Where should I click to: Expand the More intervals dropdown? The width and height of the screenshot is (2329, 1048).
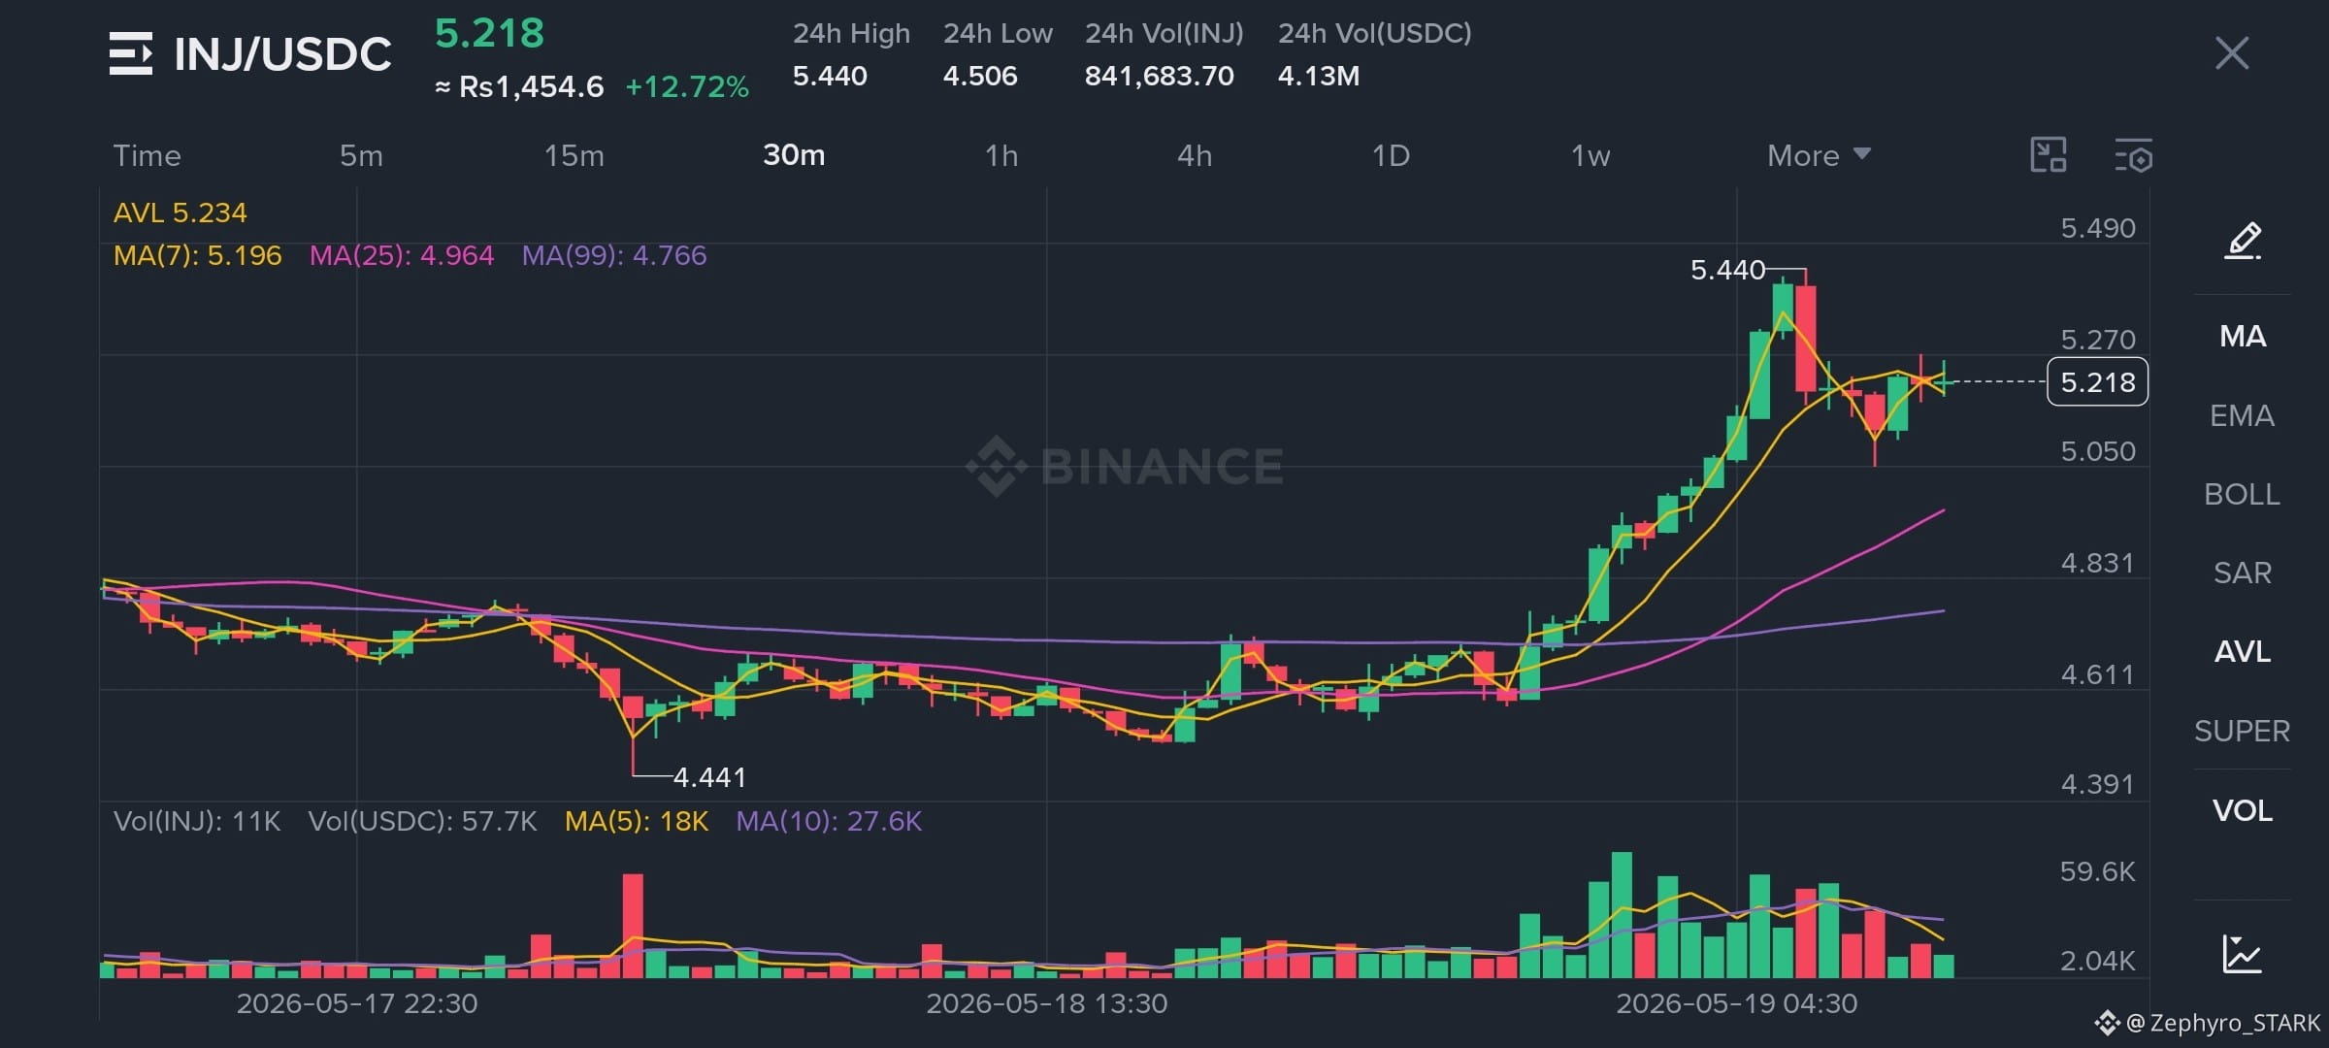pyautogui.click(x=1819, y=155)
